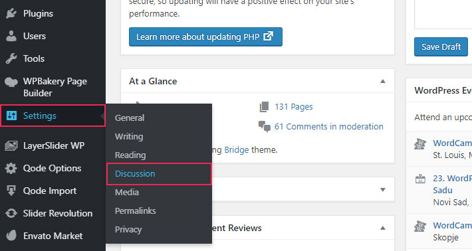
Task: Open the WordCamp Skopje event link
Action: [x=452, y=226]
